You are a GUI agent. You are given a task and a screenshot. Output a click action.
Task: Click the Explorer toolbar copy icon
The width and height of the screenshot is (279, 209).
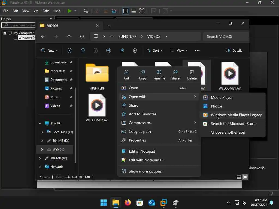[x=82, y=50]
